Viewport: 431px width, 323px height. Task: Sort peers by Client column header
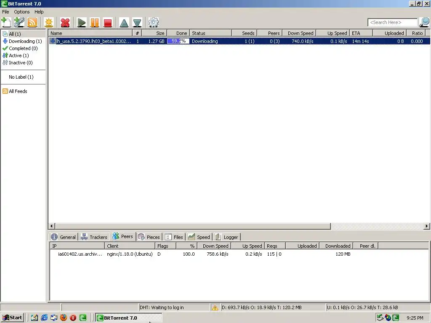(x=130, y=246)
